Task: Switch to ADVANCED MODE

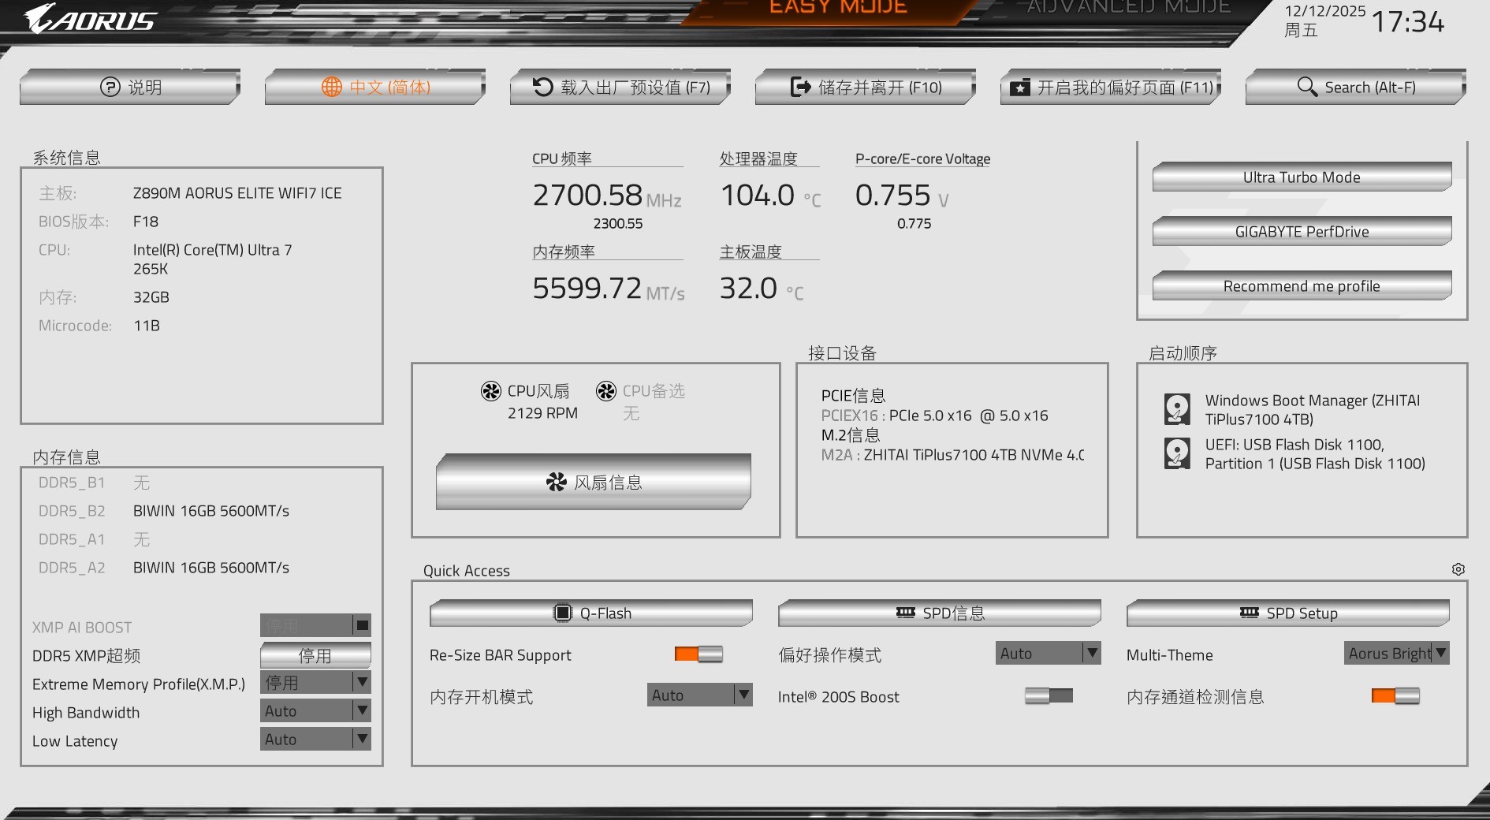Action: [x=1127, y=8]
